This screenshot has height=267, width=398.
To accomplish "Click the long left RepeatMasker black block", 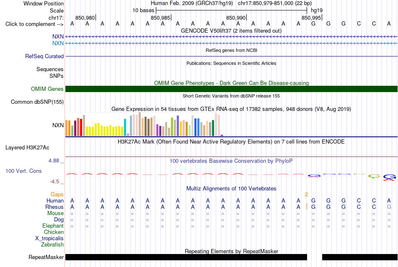I will coord(186,257).
